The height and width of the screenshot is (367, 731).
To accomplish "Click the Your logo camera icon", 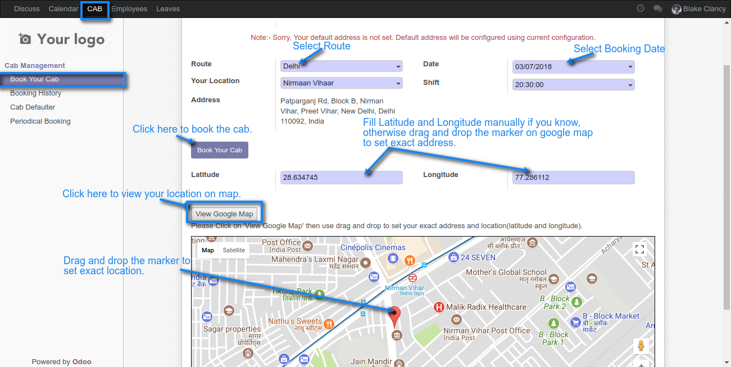I will tap(25, 39).
